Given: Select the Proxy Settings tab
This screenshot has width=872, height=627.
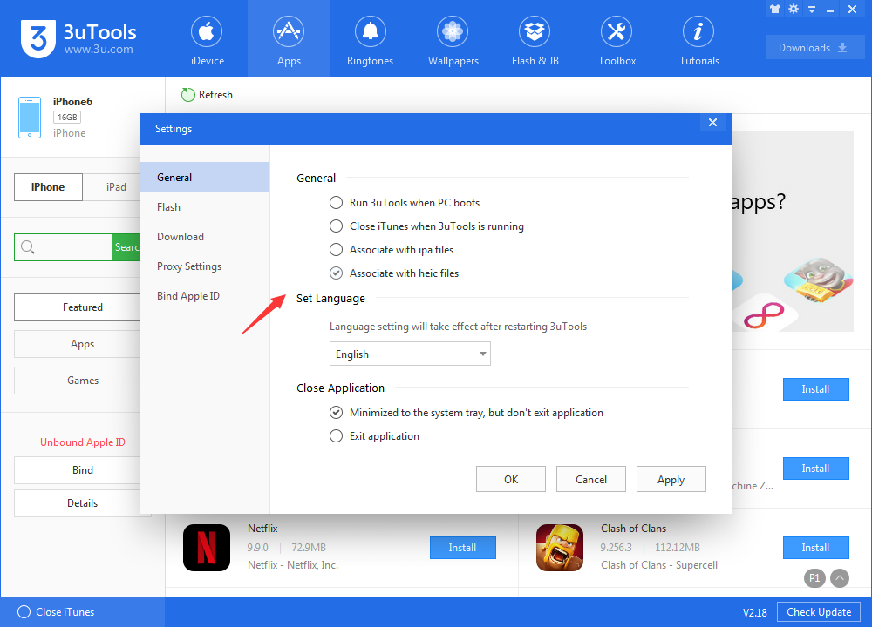Looking at the screenshot, I should (205, 266).
